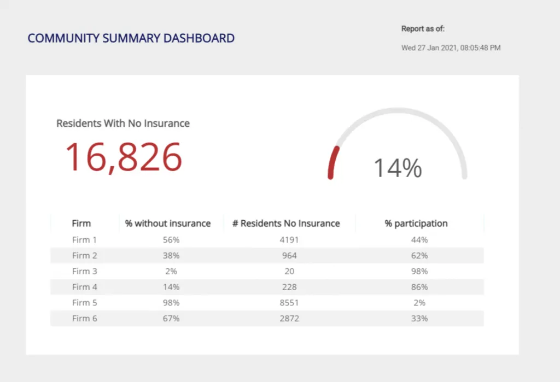Select the Firm 6 row
Screen dimensions: 560x382
267,319
